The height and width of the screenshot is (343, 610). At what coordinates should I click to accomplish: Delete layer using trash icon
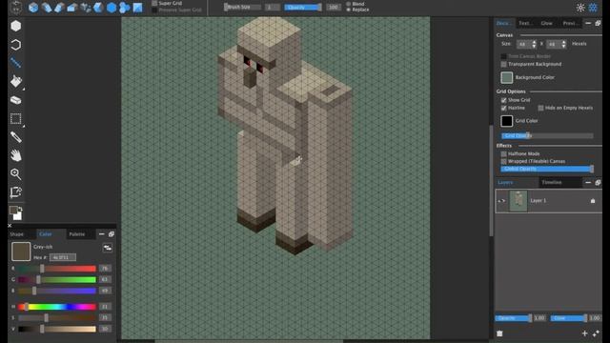pos(499,333)
